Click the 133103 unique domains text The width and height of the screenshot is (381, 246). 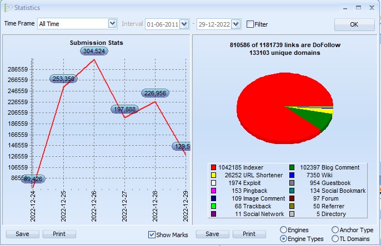(285, 53)
